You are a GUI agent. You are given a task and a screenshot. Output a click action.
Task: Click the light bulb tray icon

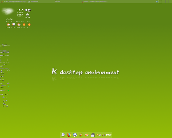pos(97,135)
